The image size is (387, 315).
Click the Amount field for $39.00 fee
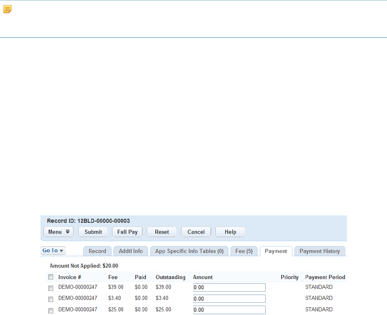coord(229,287)
